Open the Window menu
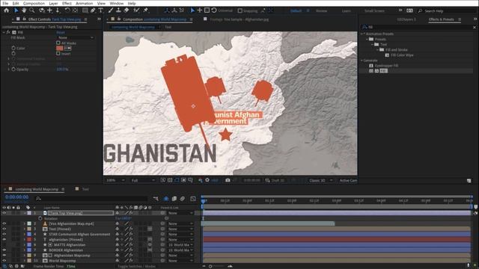Screen dimensions: 479x269 click(117, 3)
